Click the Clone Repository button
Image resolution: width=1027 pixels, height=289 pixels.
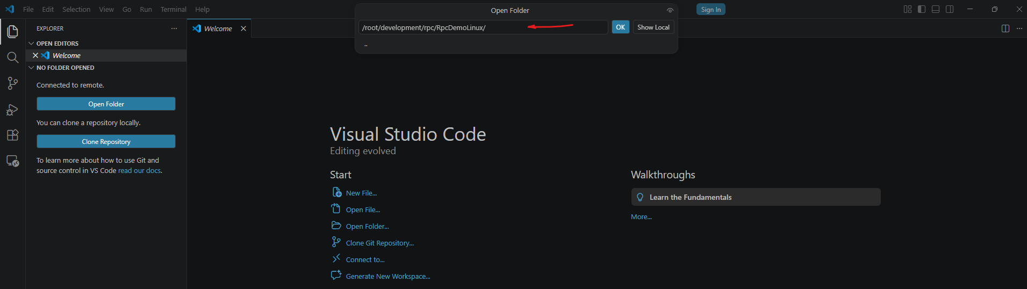click(x=106, y=141)
